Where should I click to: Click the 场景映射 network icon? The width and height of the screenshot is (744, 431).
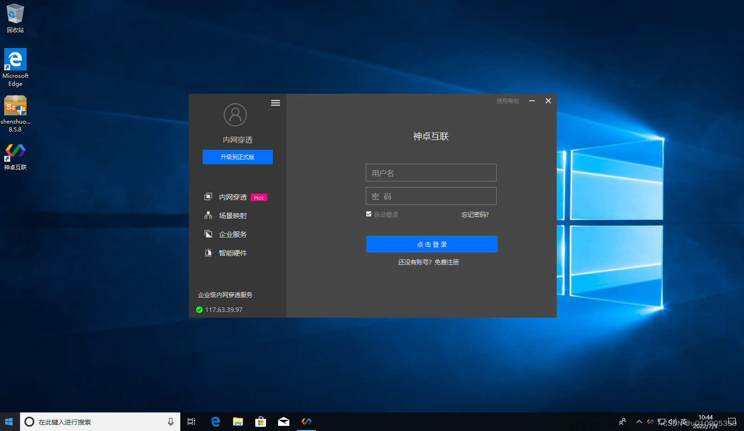click(208, 215)
